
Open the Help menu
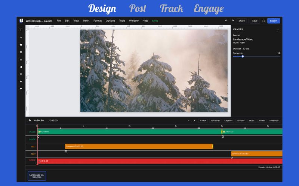(x=145, y=21)
